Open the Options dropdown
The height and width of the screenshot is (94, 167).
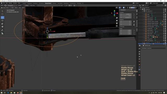[135, 5]
